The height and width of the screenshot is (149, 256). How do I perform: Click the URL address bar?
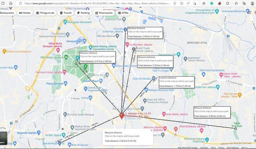click(x=97, y=3)
